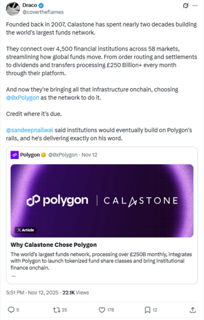Bookmark this post
Viewport: 204px width, 320px height.
click(147, 310)
